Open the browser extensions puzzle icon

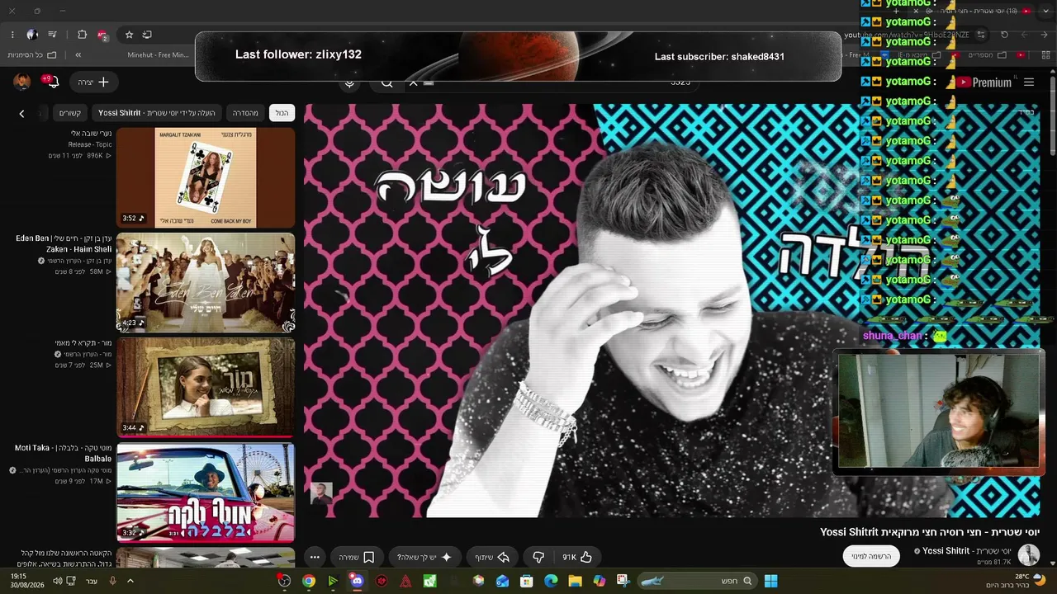click(82, 35)
